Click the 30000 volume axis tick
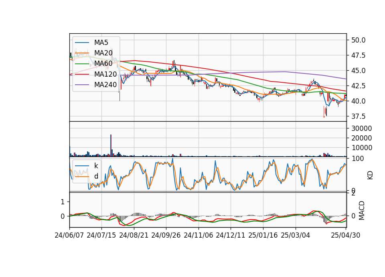The height and width of the screenshot is (277, 385). pyautogui.click(x=362, y=128)
